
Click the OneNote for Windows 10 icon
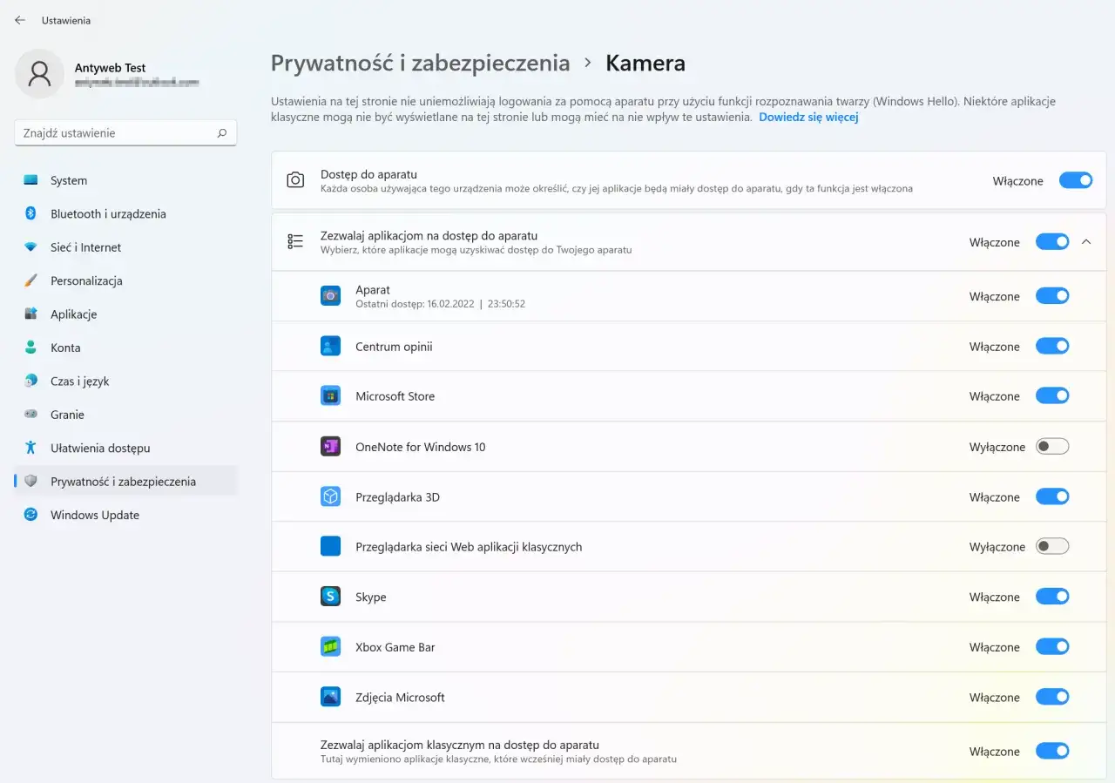click(x=330, y=447)
